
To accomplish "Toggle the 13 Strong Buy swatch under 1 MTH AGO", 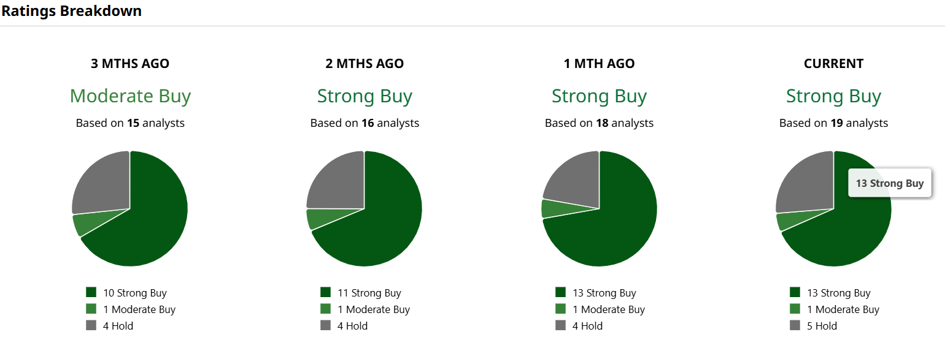I will [x=561, y=293].
